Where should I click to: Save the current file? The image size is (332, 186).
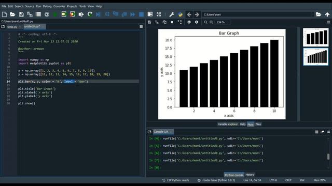point(21,14)
